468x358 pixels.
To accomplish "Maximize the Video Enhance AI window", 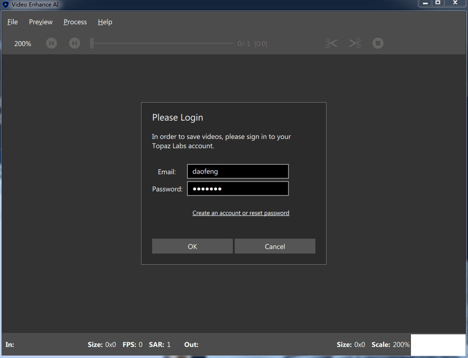I will [438, 3].
